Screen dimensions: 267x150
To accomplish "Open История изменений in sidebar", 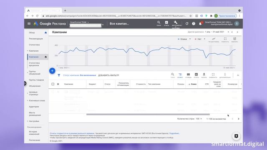I will pos(34,133).
